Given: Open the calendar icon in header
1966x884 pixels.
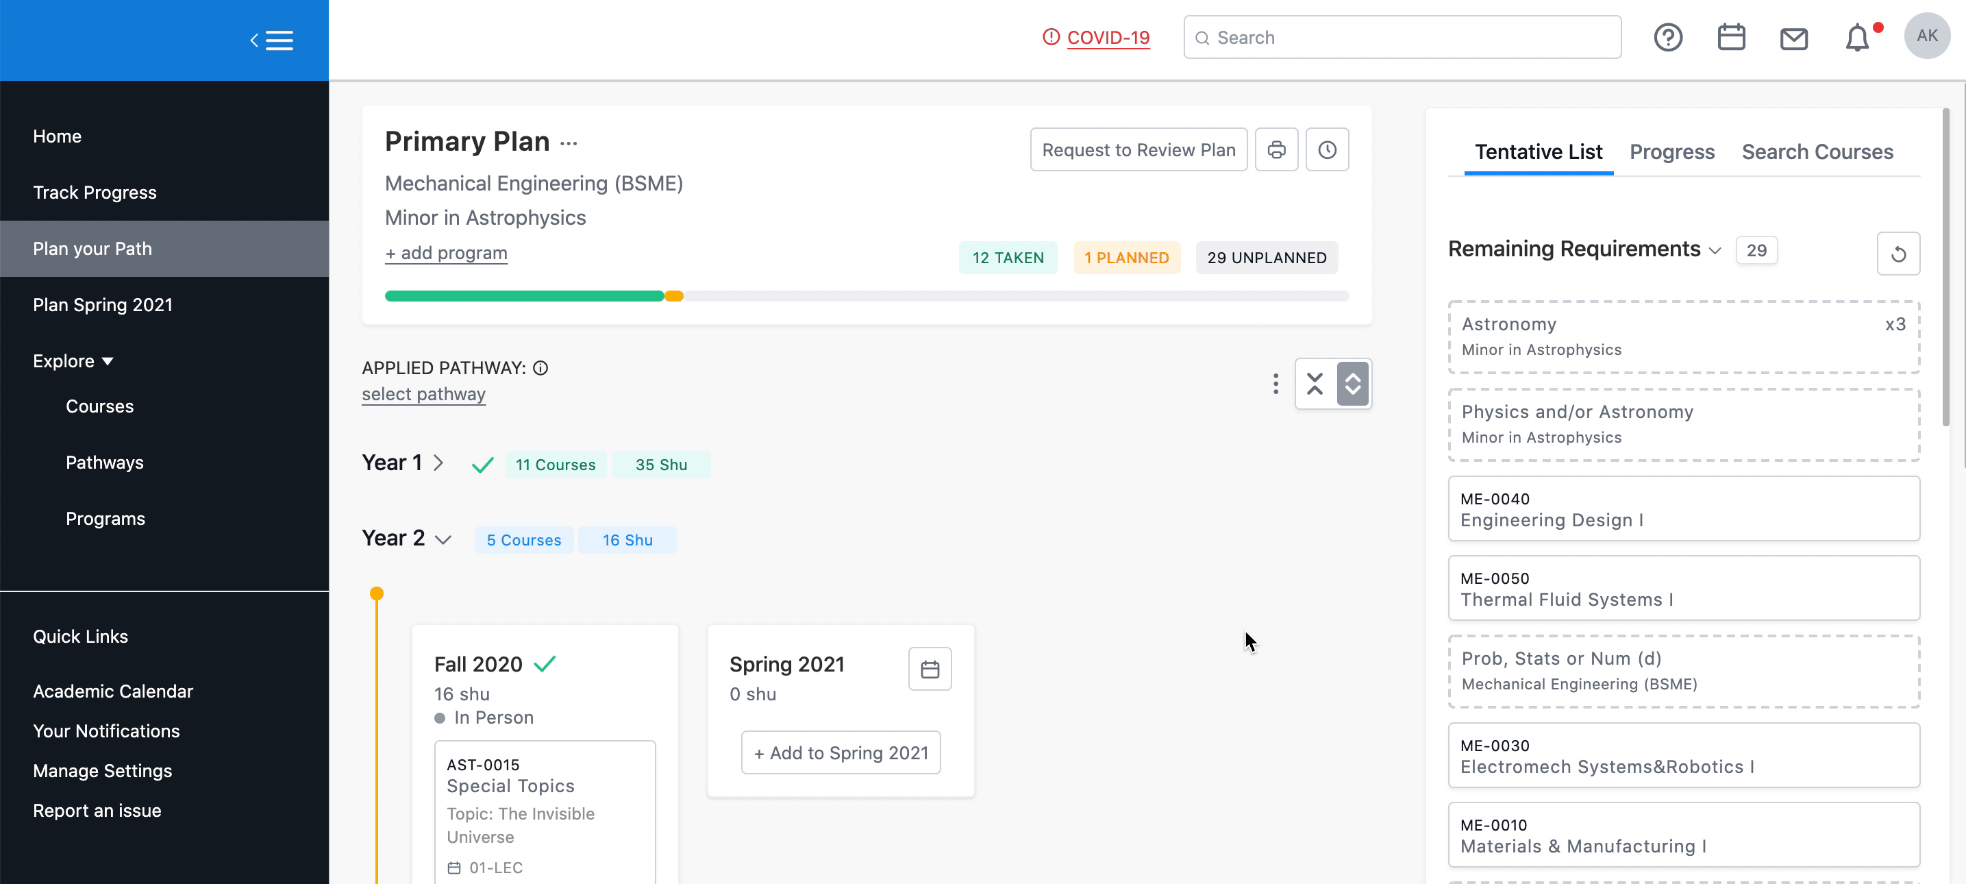Looking at the screenshot, I should [x=1730, y=38].
